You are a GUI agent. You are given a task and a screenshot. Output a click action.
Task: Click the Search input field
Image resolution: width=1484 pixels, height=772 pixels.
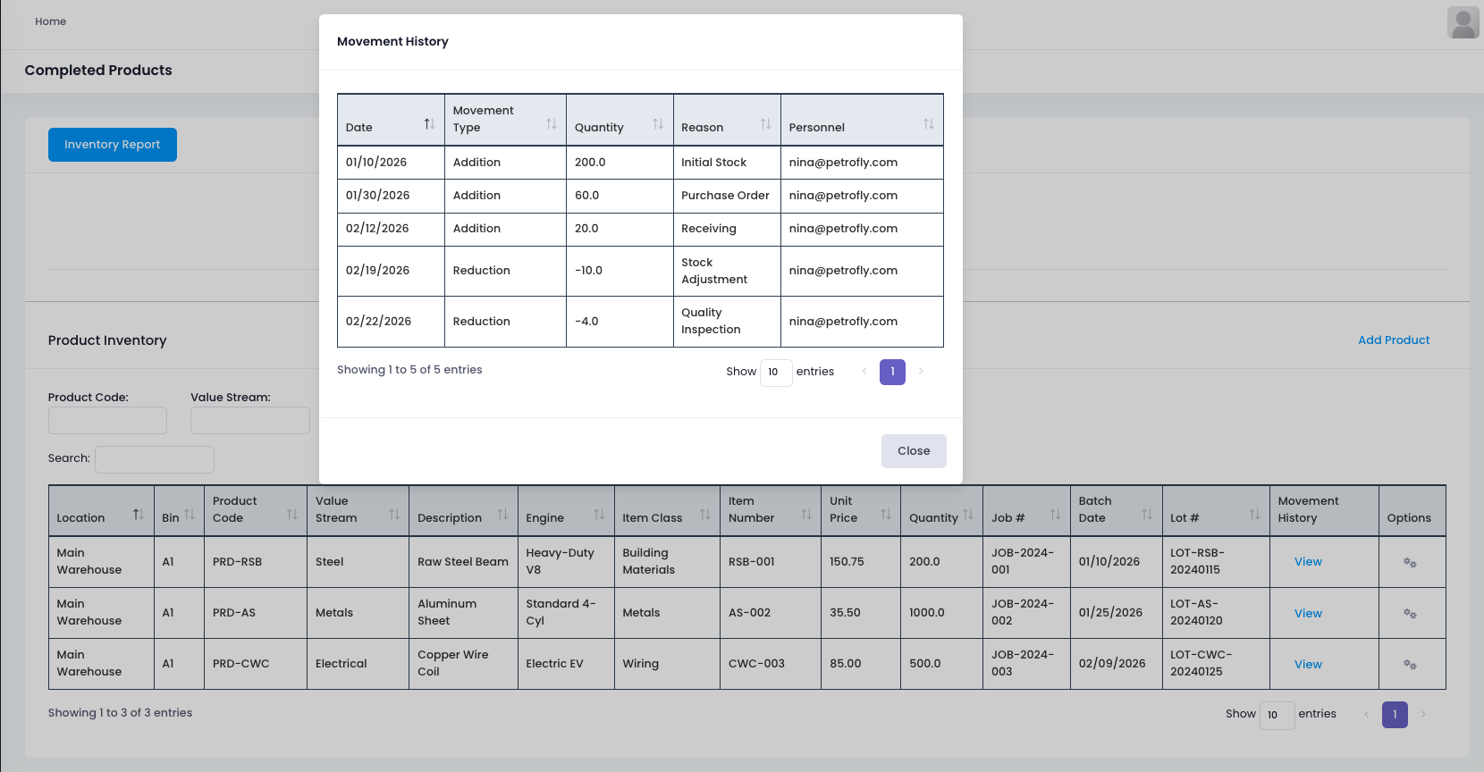[155, 459]
